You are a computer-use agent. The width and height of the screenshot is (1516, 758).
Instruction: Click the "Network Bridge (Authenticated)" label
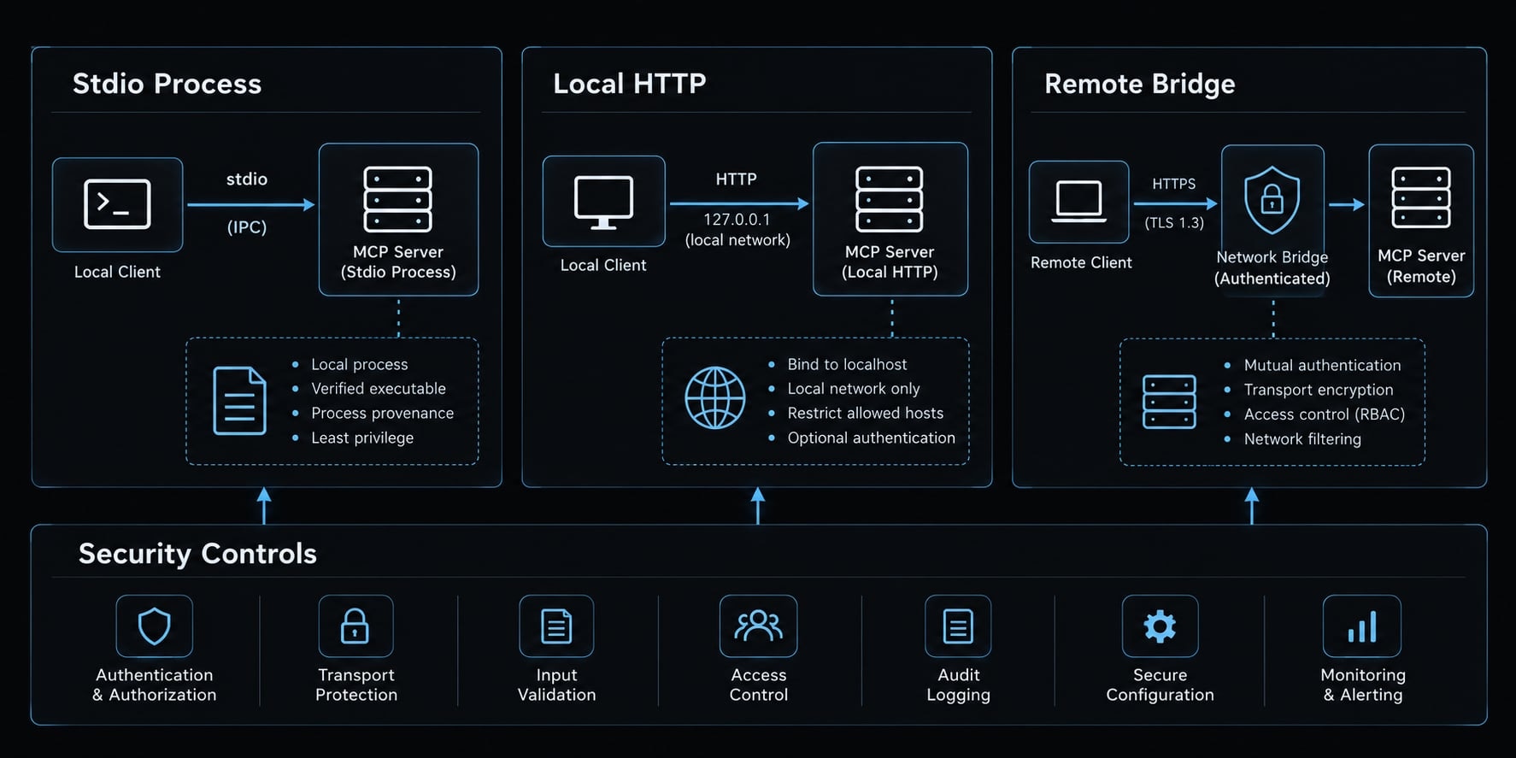point(1272,268)
